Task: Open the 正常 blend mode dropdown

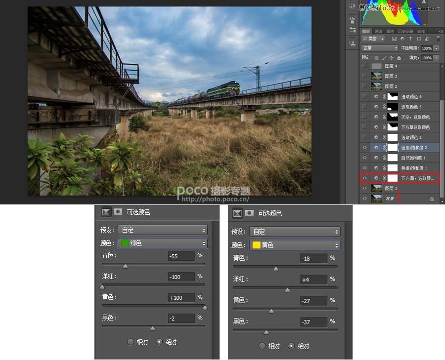Action: tap(380, 48)
